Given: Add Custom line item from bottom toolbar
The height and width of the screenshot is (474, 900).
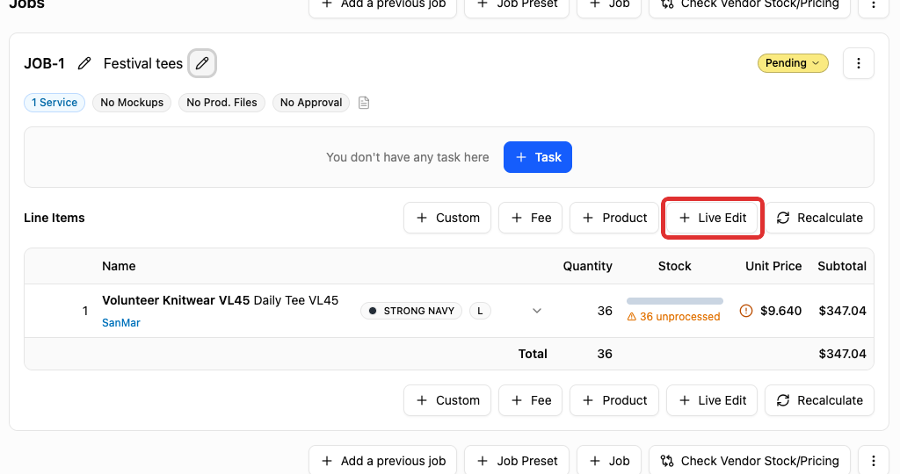Looking at the screenshot, I should click(447, 400).
